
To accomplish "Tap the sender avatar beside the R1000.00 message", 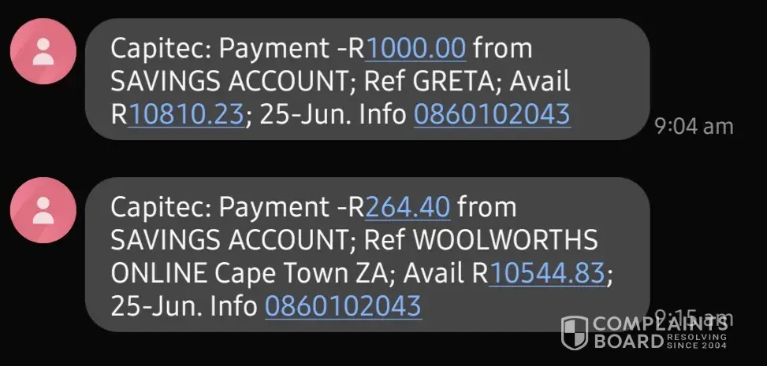I will (43, 51).
